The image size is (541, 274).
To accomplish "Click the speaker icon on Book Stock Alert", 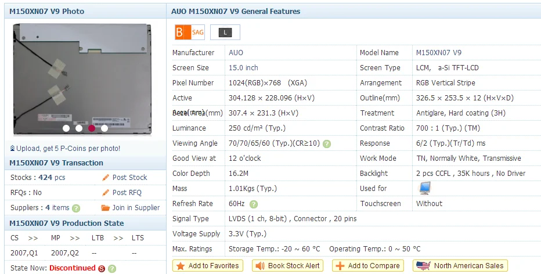I will [x=260, y=266].
